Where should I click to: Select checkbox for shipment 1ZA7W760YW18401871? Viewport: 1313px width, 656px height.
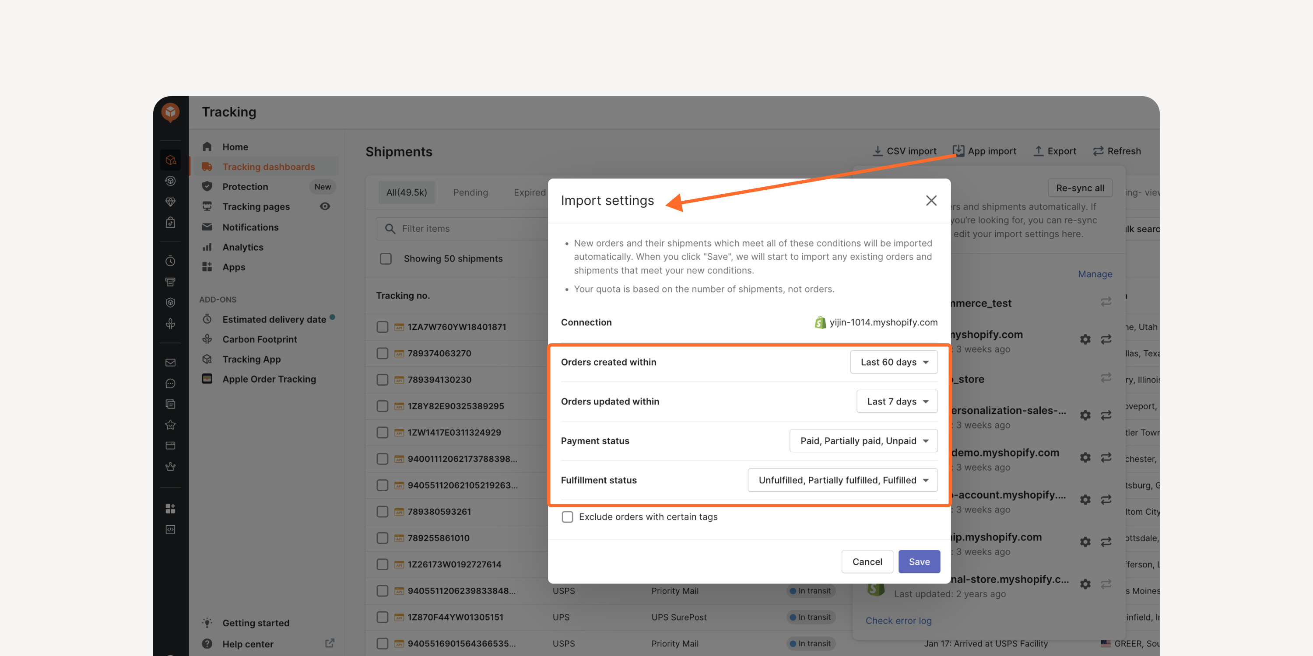(382, 327)
